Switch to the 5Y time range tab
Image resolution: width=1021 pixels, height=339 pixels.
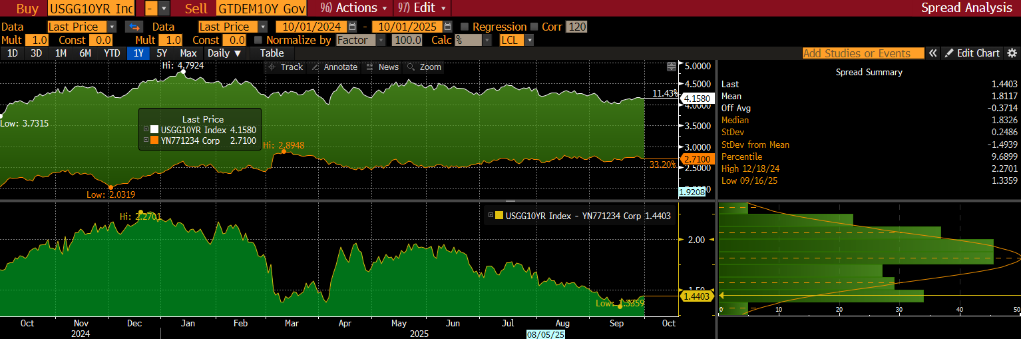pos(162,53)
